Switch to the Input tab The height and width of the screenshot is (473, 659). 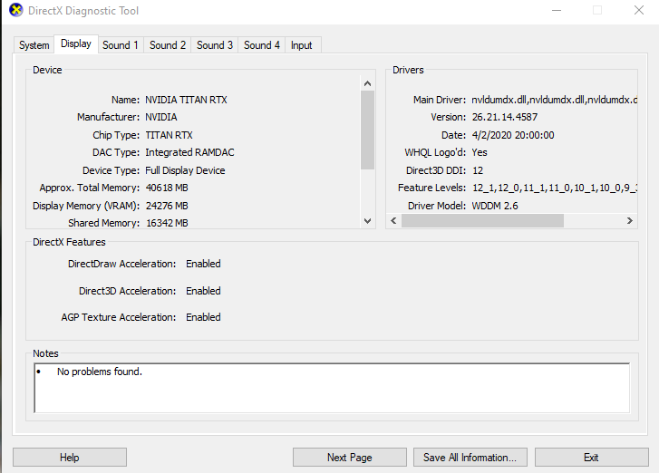point(301,45)
